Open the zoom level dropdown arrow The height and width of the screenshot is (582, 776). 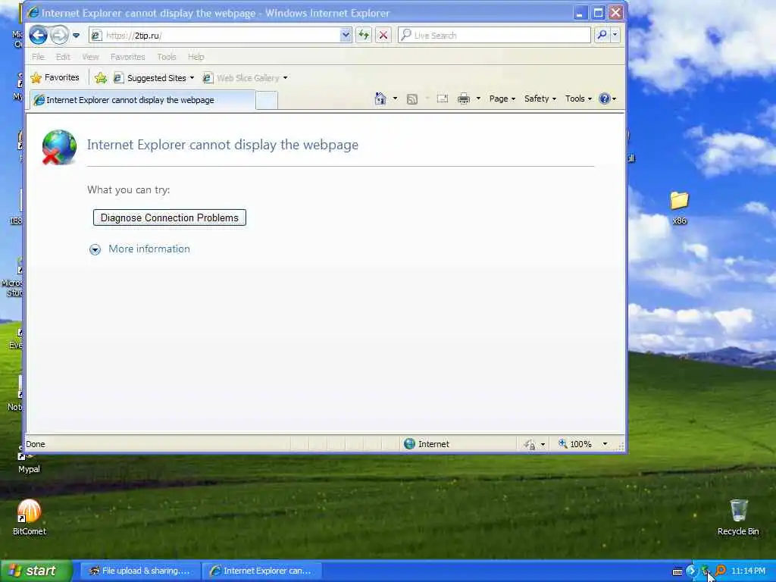pyautogui.click(x=605, y=444)
